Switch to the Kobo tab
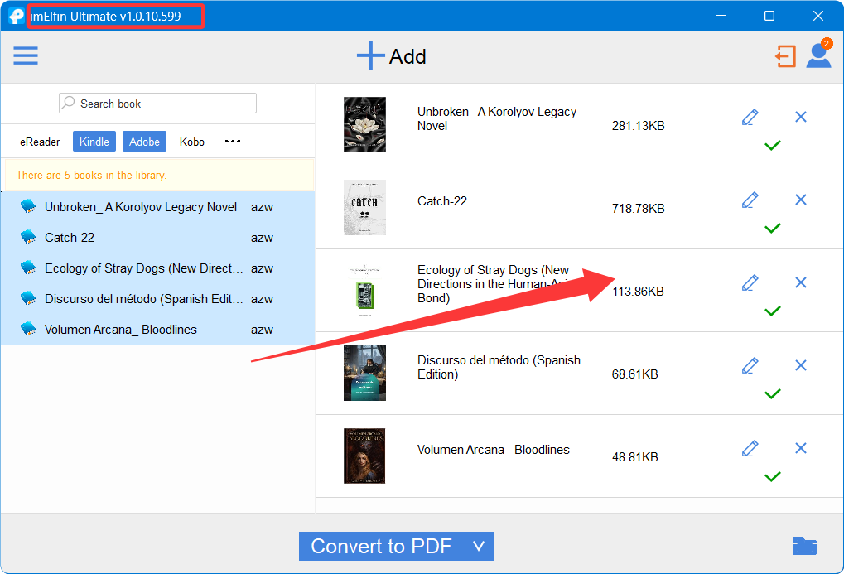 [192, 142]
